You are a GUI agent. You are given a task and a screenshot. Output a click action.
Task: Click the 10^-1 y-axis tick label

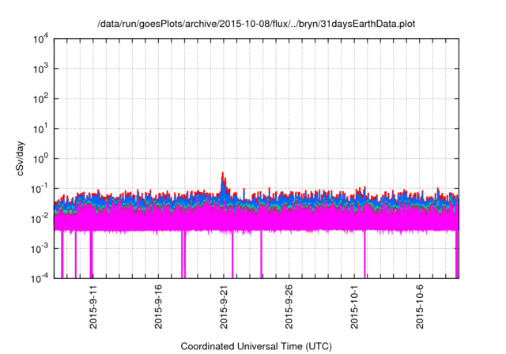pyautogui.click(x=40, y=189)
